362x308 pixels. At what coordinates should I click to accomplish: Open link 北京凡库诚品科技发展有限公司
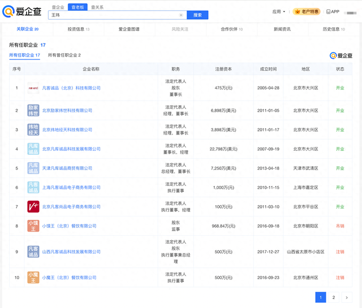[71, 149]
